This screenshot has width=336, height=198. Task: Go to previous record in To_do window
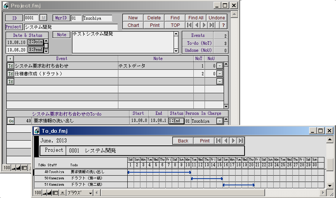click(x=225, y=141)
